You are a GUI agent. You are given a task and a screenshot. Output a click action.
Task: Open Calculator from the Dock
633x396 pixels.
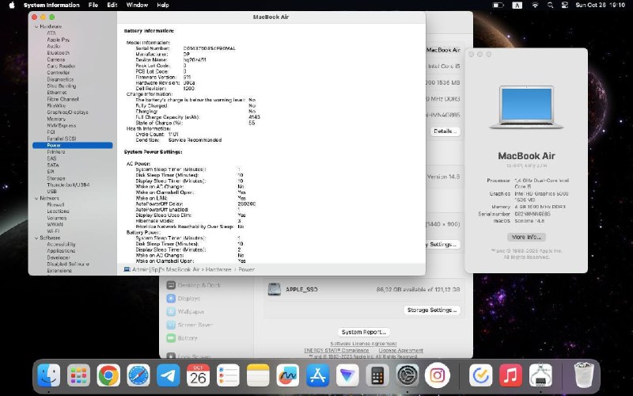(x=377, y=375)
